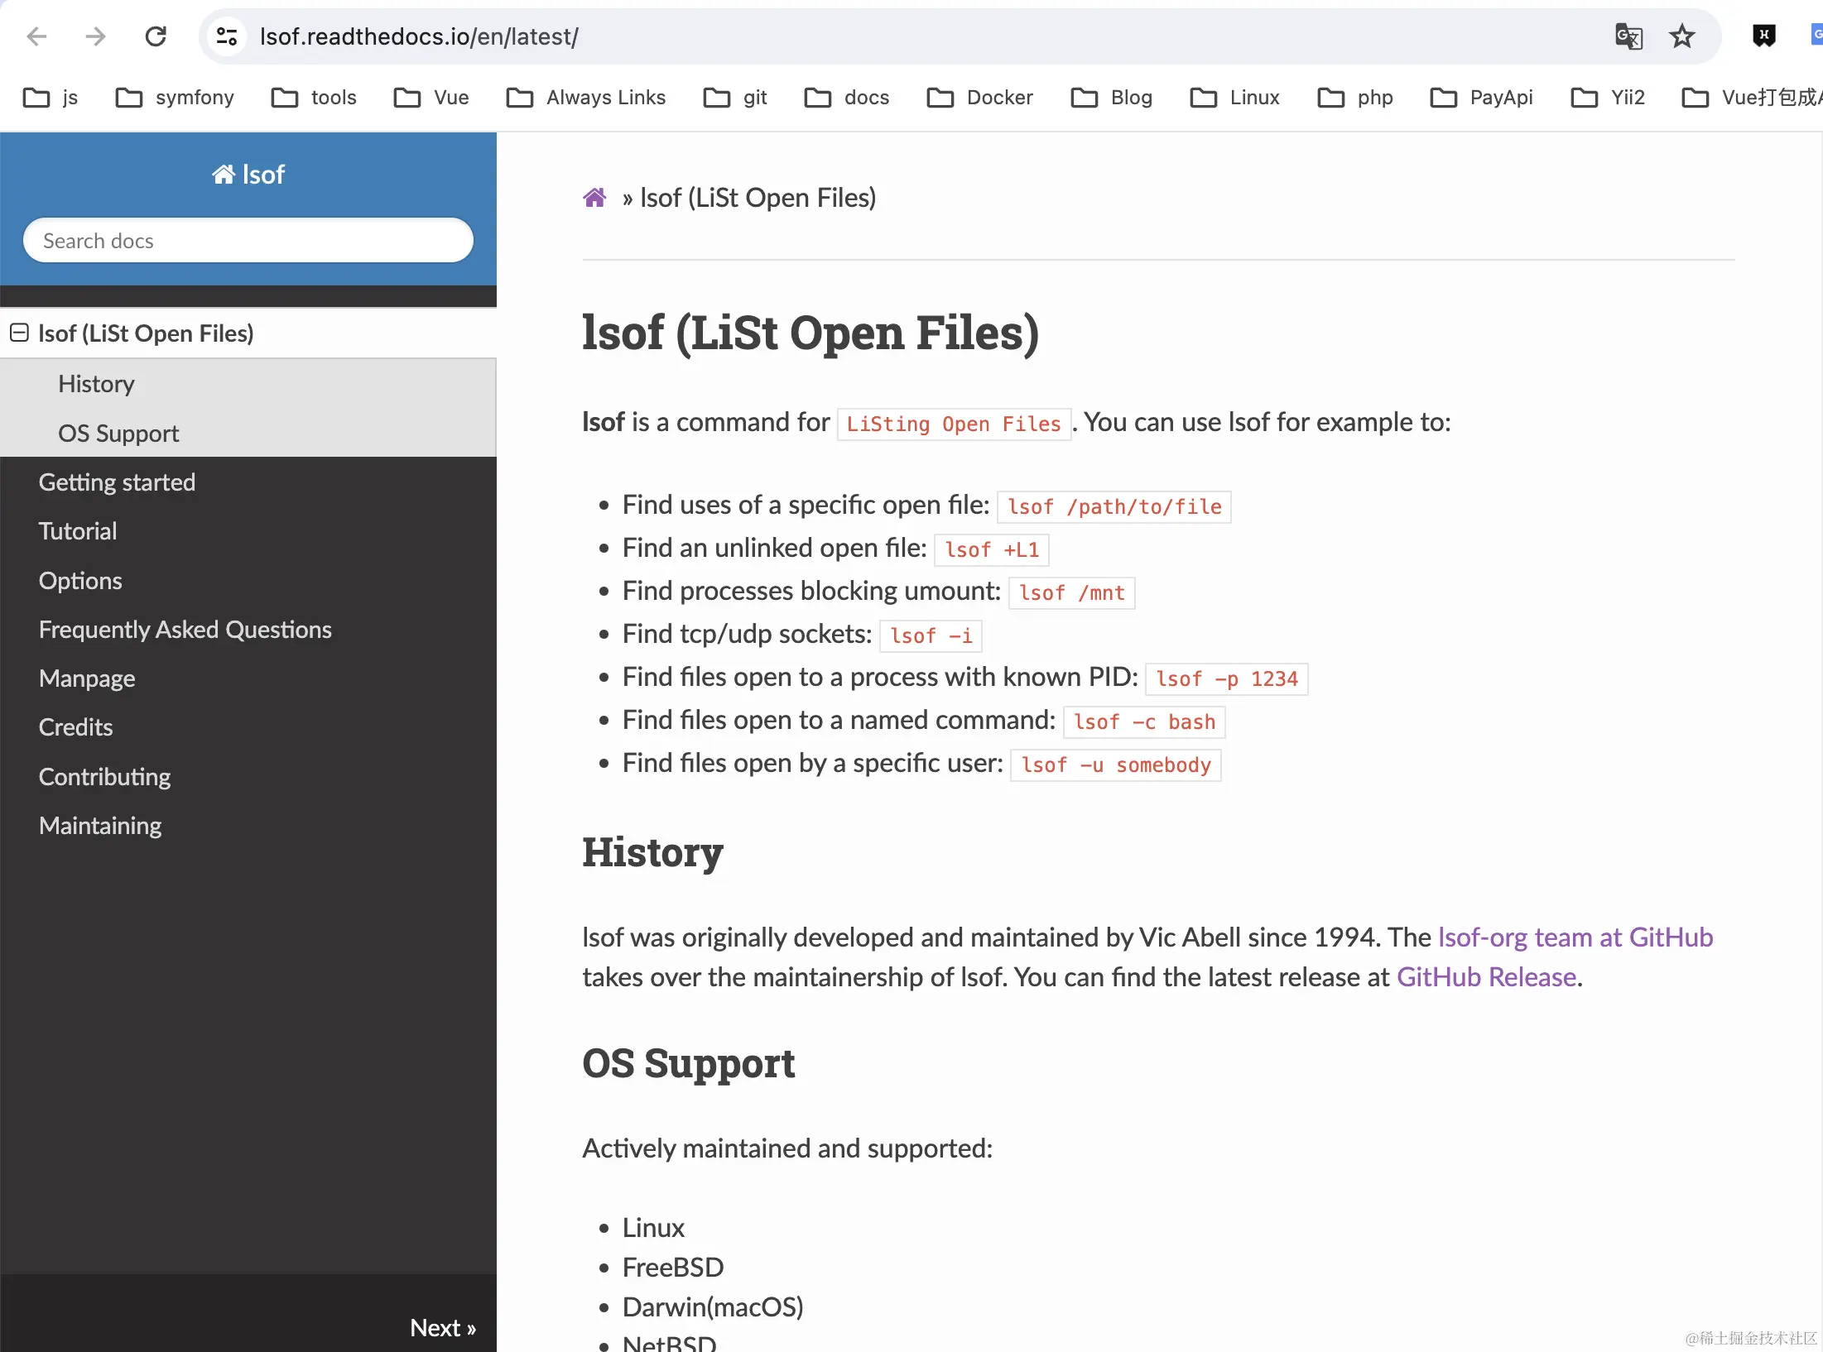
Task: Click the breadcrumb home icon
Action: (x=594, y=198)
